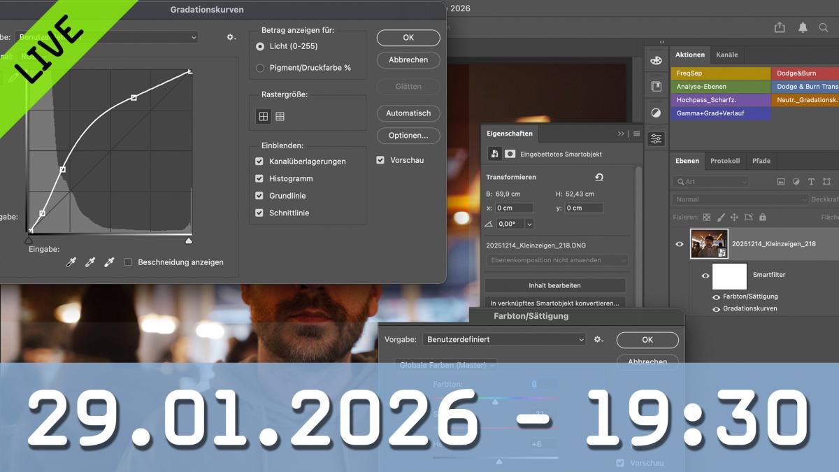Switch to the Kanäle tab
The height and width of the screenshot is (472, 839).
pos(726,55)
